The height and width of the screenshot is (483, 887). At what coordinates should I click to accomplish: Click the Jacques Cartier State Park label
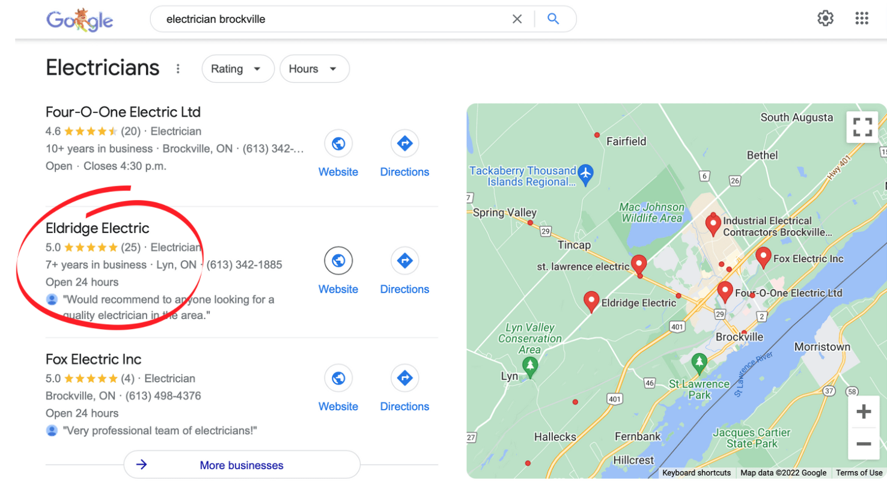(x=752, y=438)
